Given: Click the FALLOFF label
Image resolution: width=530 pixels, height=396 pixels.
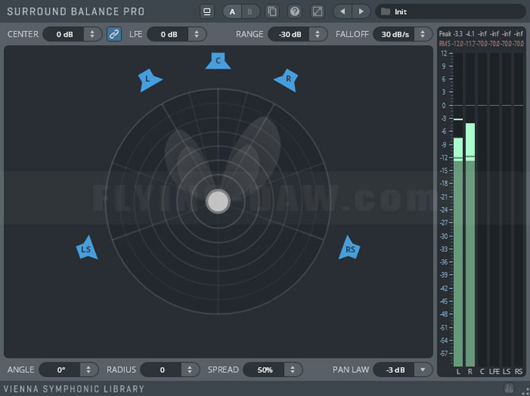Looking at the screenshot, I should coord(352,35).
